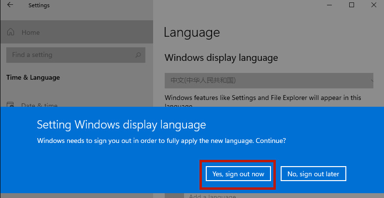Confirm with Yes, sign out now

coord(238,174)
